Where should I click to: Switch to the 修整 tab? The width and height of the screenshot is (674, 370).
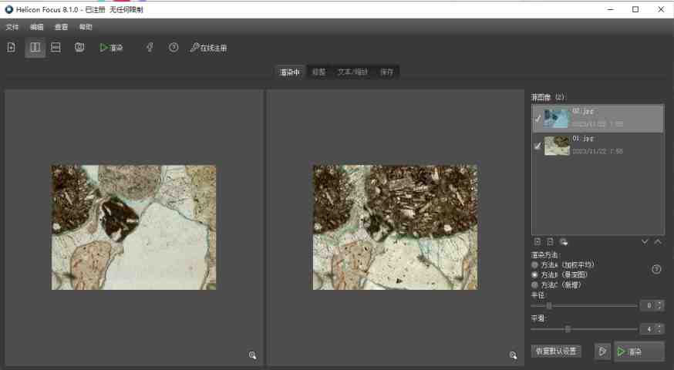[318, 72]
